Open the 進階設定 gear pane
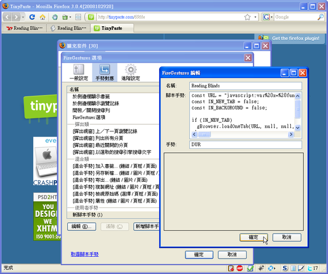Screen dimensions: 328x274 [x=131, y=73]
